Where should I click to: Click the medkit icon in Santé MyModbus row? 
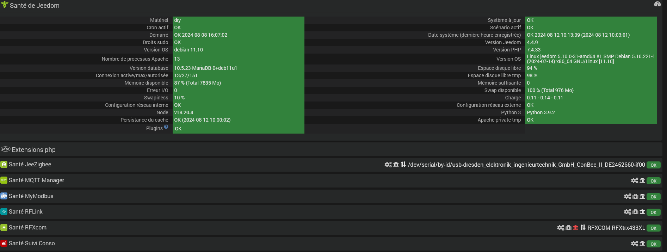[x=635, y=196]
